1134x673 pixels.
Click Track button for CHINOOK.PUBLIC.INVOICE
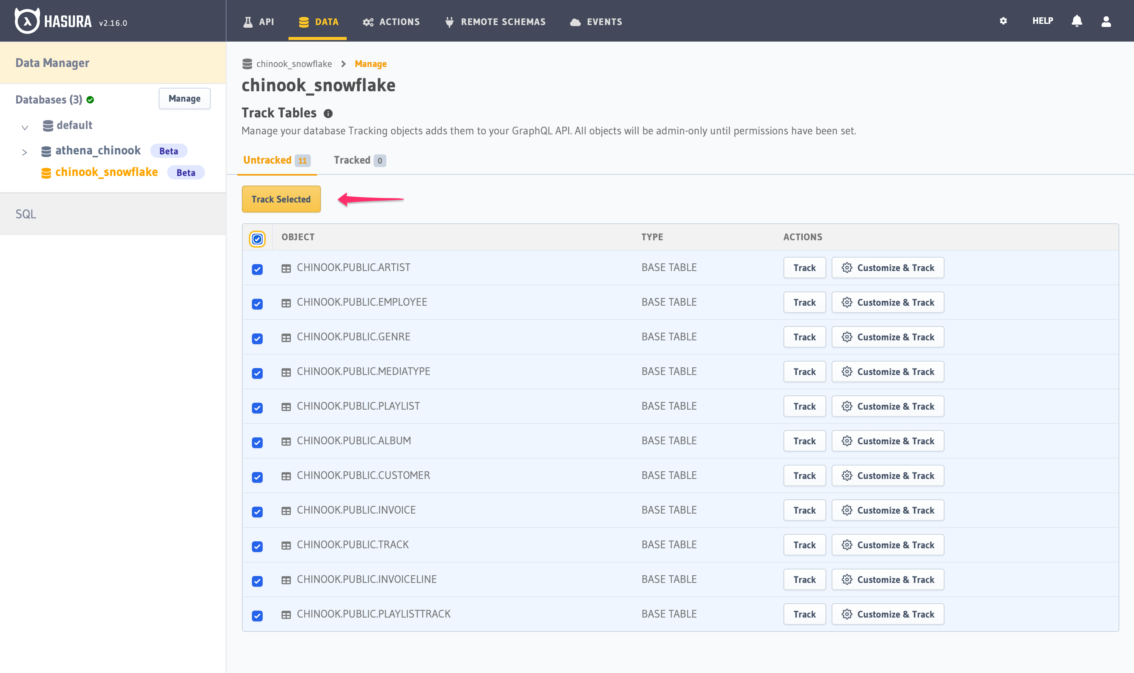804,510
